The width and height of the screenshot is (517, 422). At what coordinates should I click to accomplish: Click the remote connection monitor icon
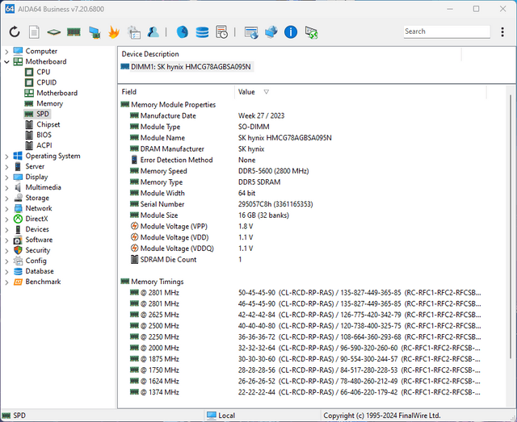point(311,32)
